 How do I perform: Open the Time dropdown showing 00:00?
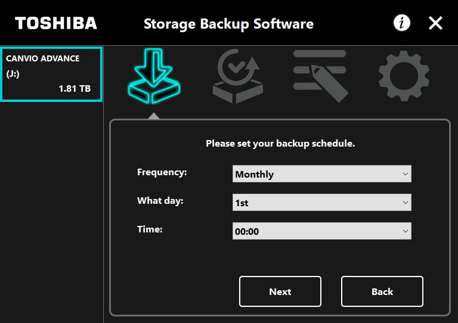pyautogui.click(x=322, y=231)
